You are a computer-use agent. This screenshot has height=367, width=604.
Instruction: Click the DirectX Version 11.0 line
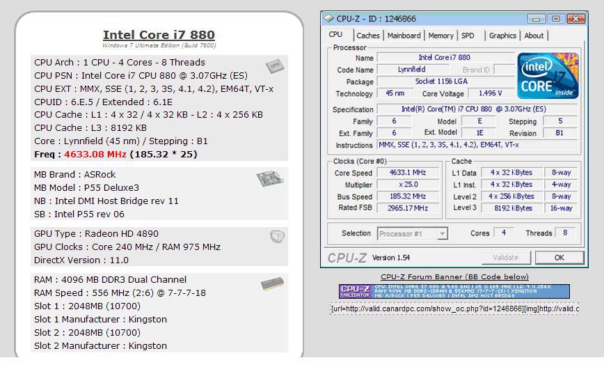click(81, 260)
